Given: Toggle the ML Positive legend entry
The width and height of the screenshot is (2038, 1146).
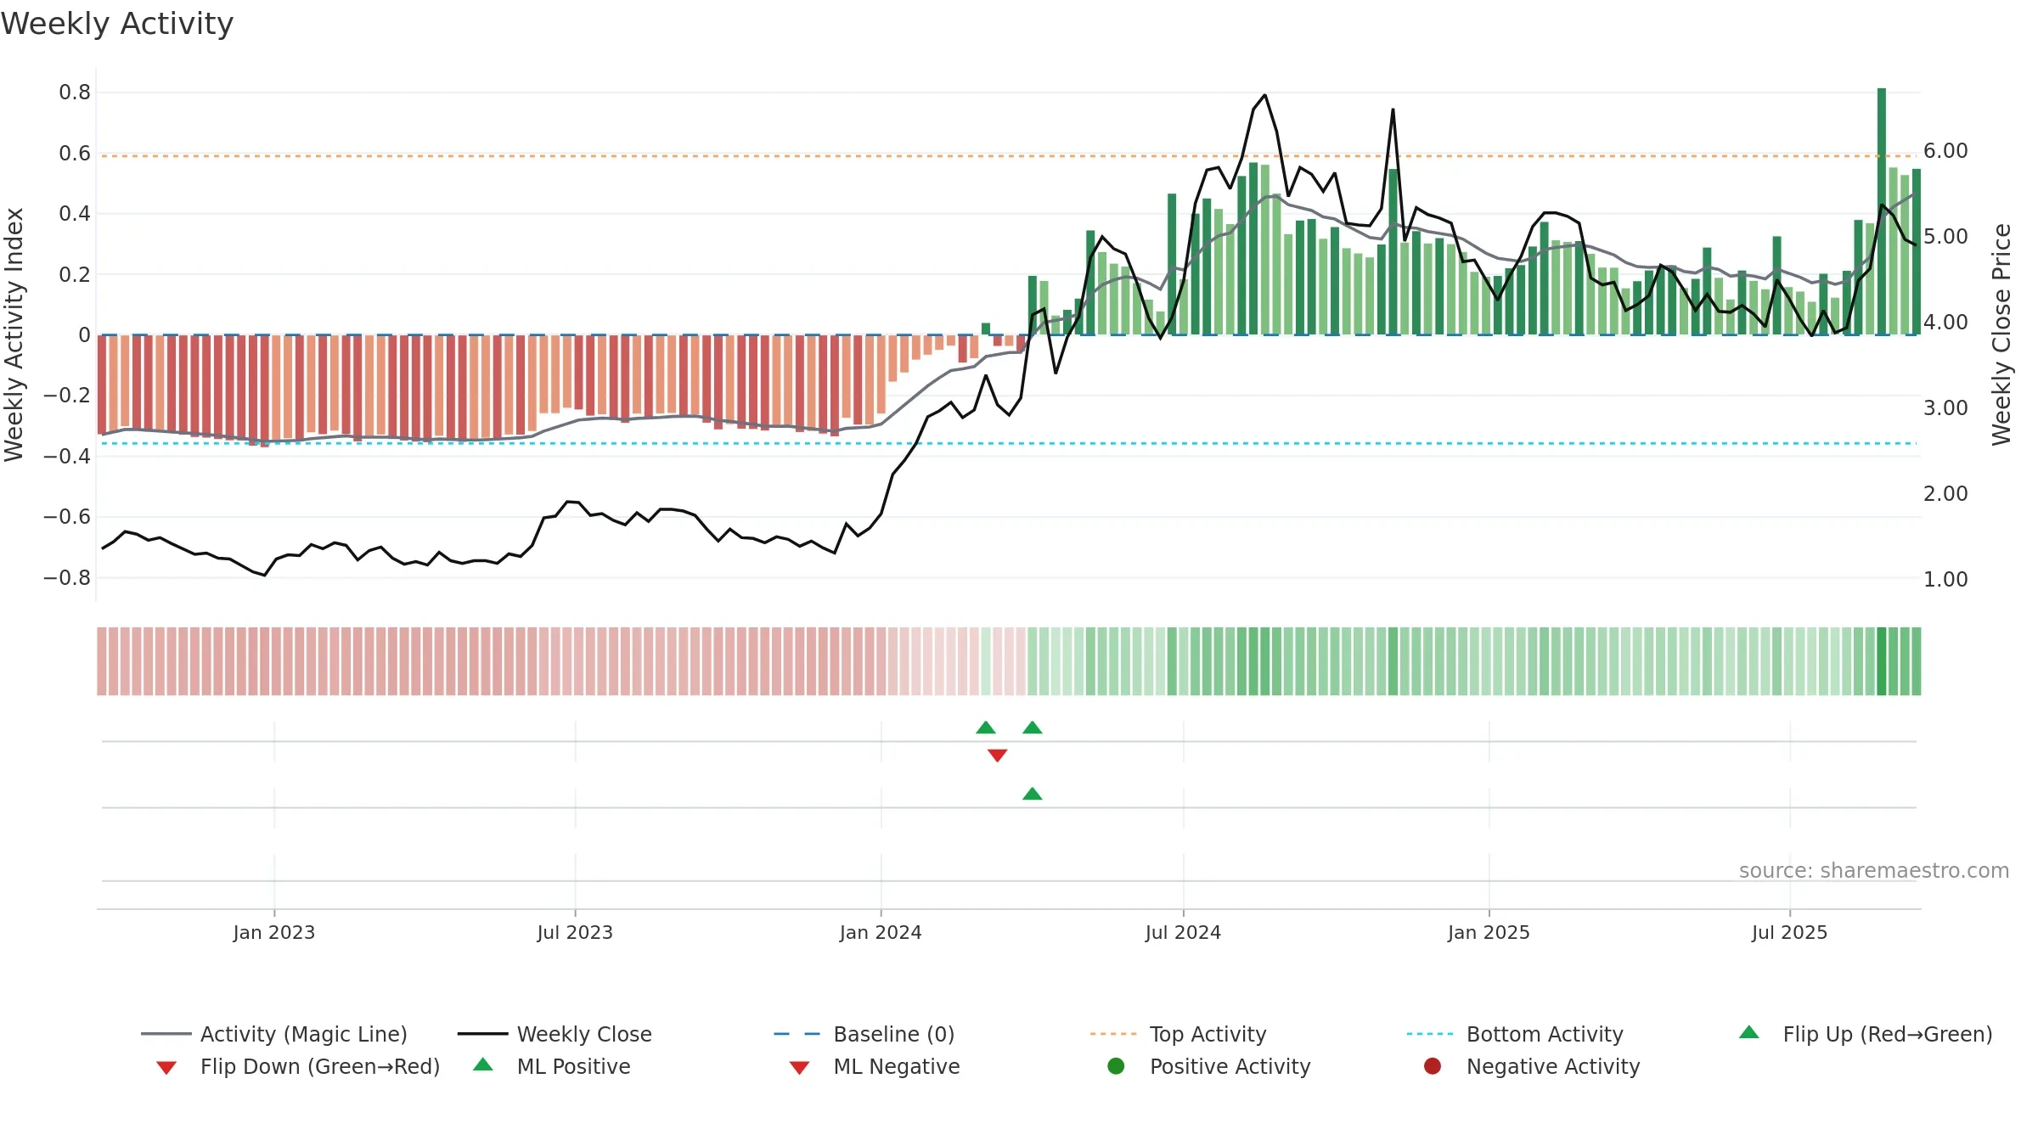Looking at the screenshot, I should 552,1066.
